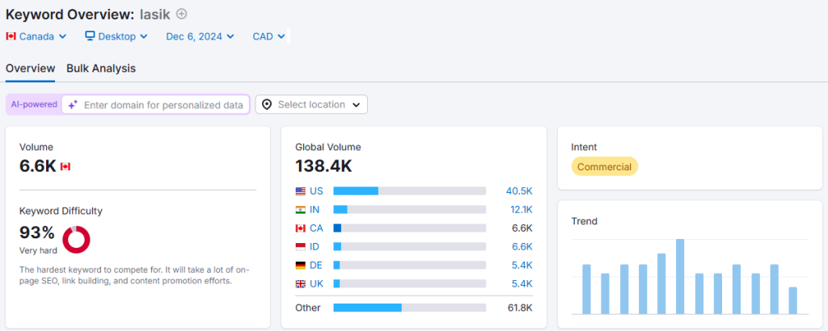The height and width of the screenshot is (331, 828).
Task: Click the Commercial intent badge
Action: click(x=604, y=166)
